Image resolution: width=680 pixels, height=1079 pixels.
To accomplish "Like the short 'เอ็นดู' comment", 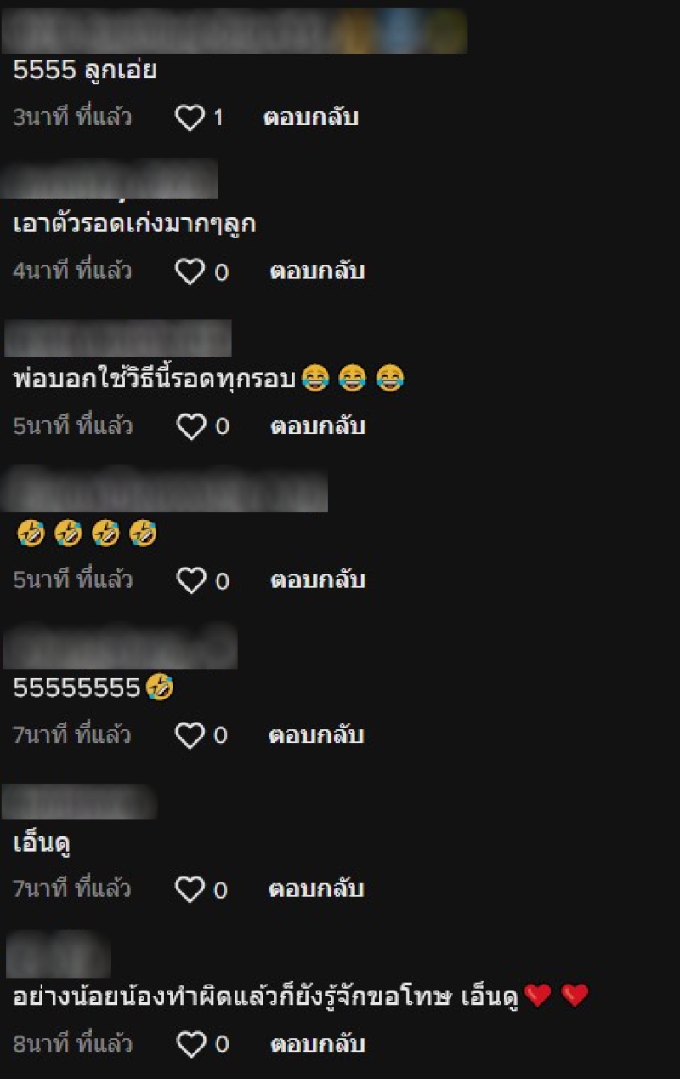I will pyautogui.click(x=190, y=890).
